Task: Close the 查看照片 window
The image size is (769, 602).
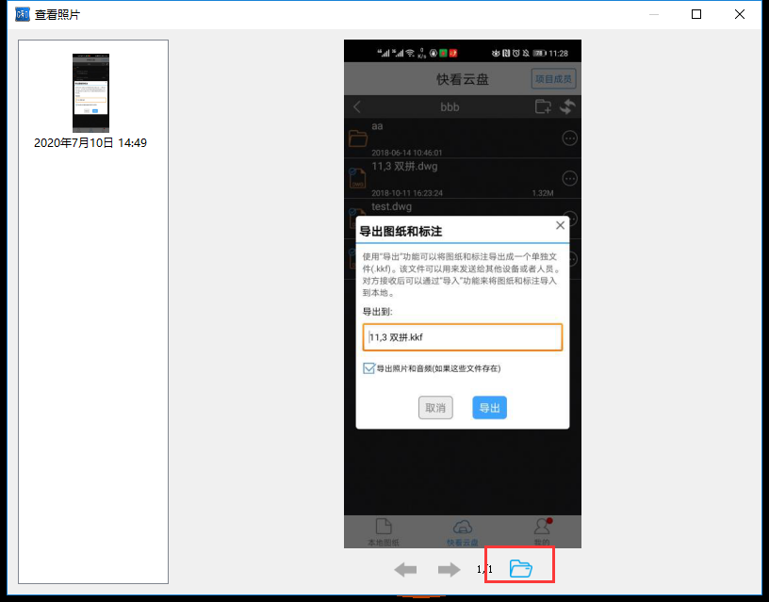Action: pos(740,14)
